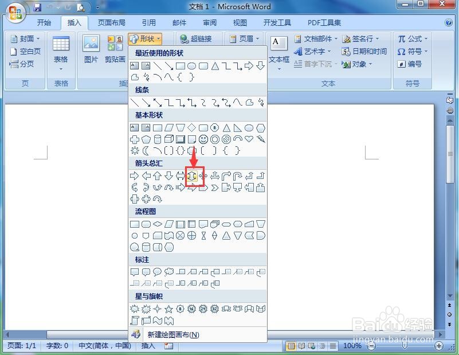Insert a 空白页 blank page
This screenshot has height=355, width=459.
coord(25,52)
